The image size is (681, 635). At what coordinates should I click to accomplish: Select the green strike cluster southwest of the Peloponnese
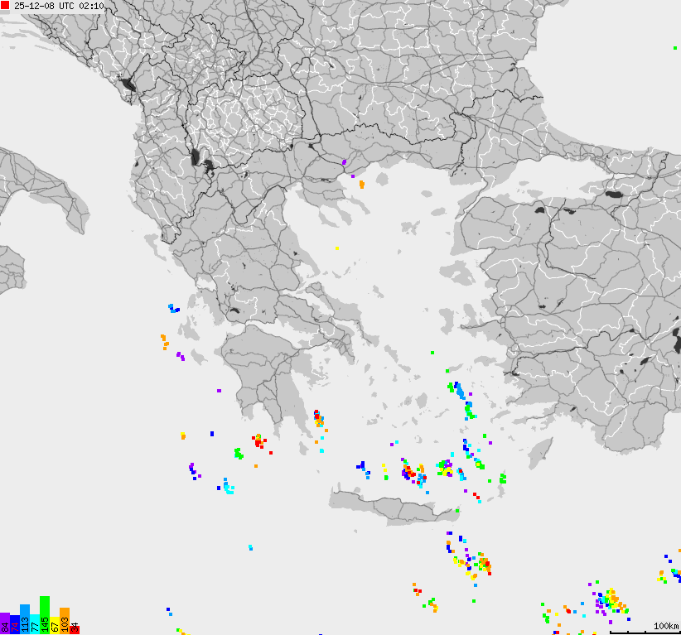(238, 452)
